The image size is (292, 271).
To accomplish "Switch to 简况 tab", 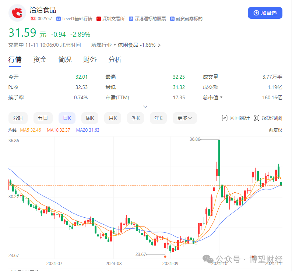I will pos(65,60).
